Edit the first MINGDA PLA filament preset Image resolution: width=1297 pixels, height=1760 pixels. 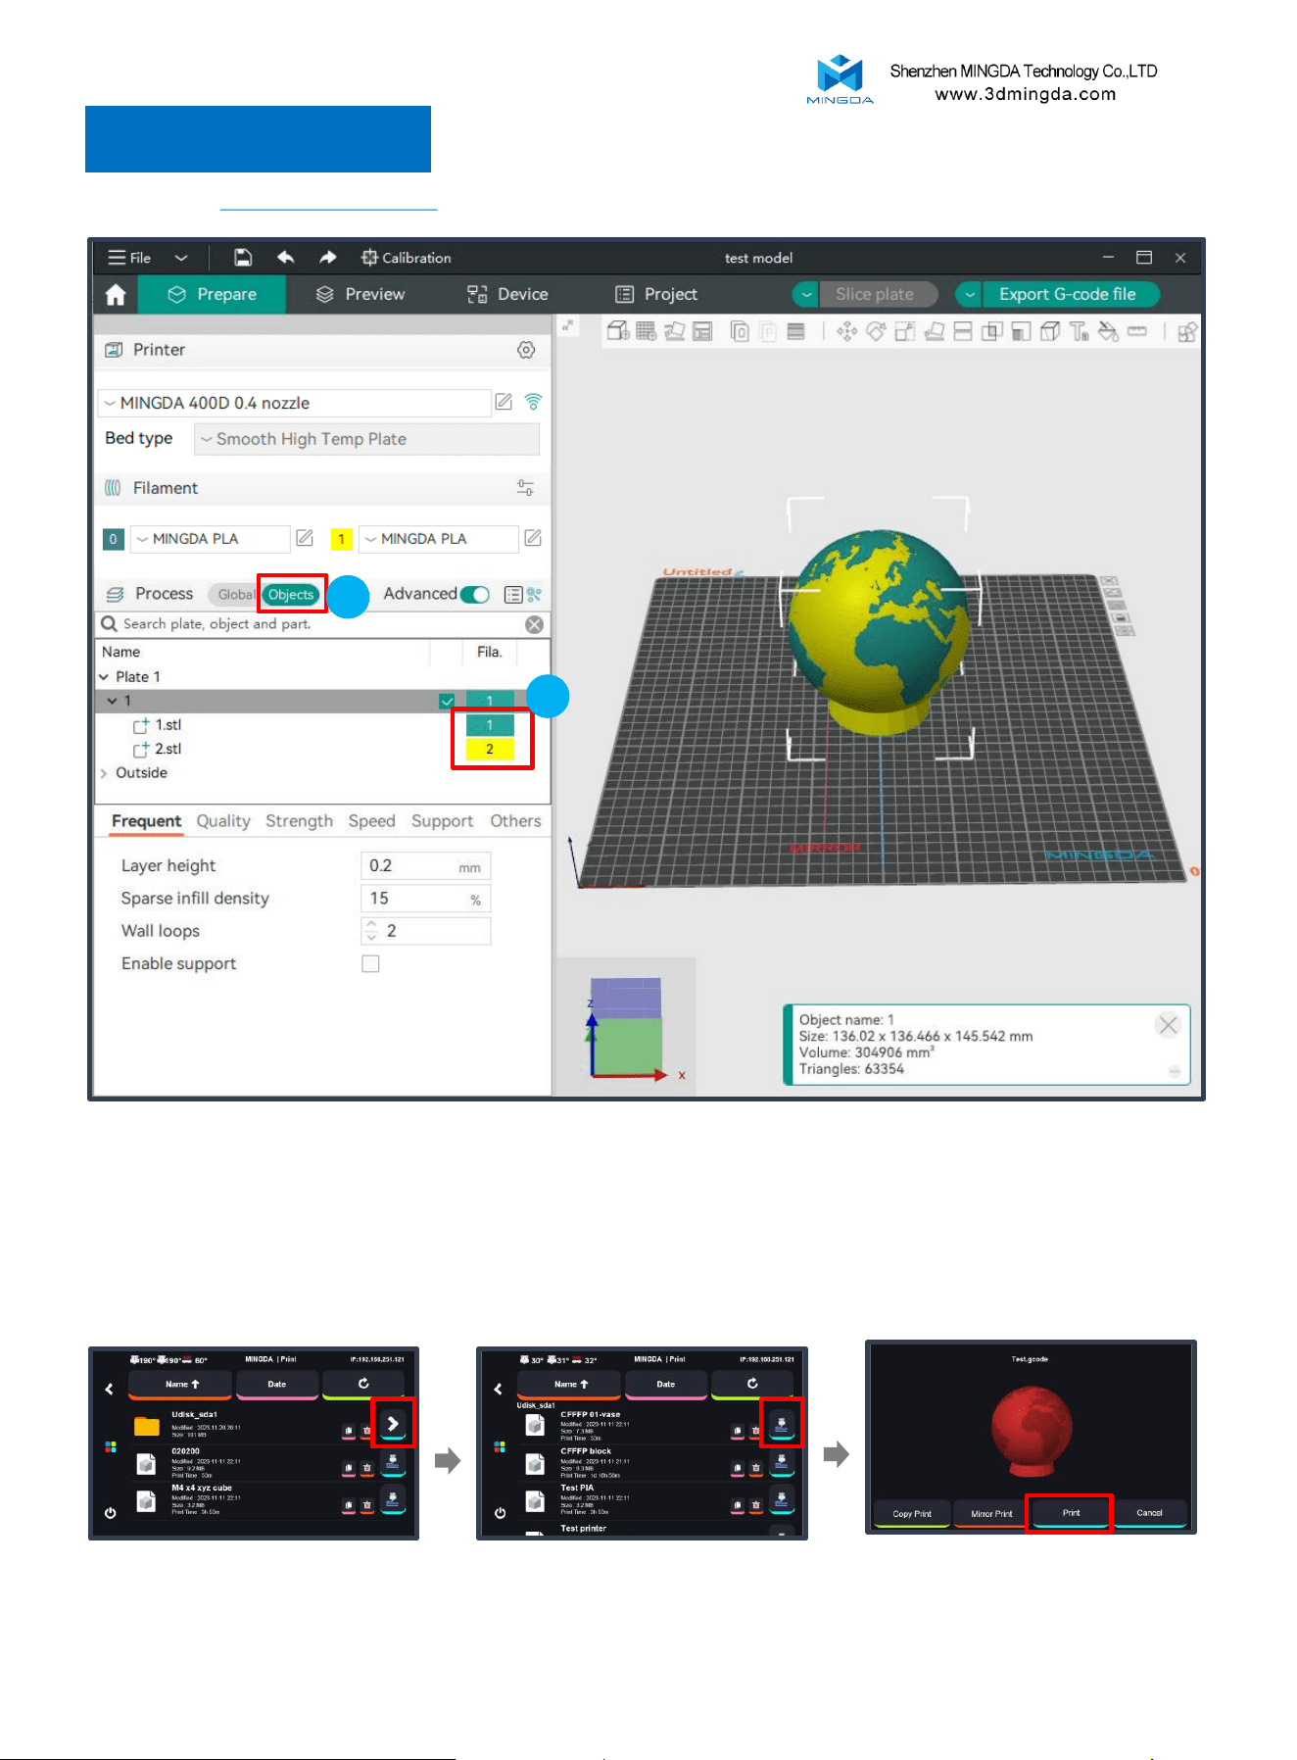(x=305, y=538)
